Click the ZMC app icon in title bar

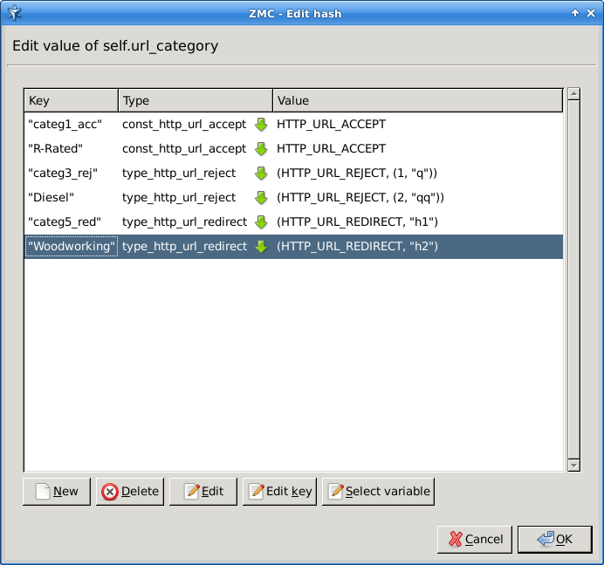[14, 13]
